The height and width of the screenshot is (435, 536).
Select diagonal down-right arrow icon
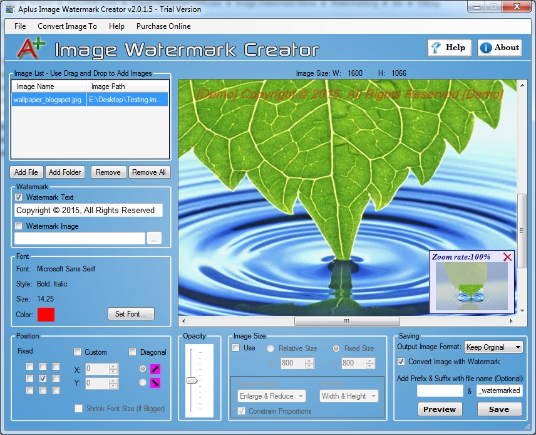coord(155,382)
